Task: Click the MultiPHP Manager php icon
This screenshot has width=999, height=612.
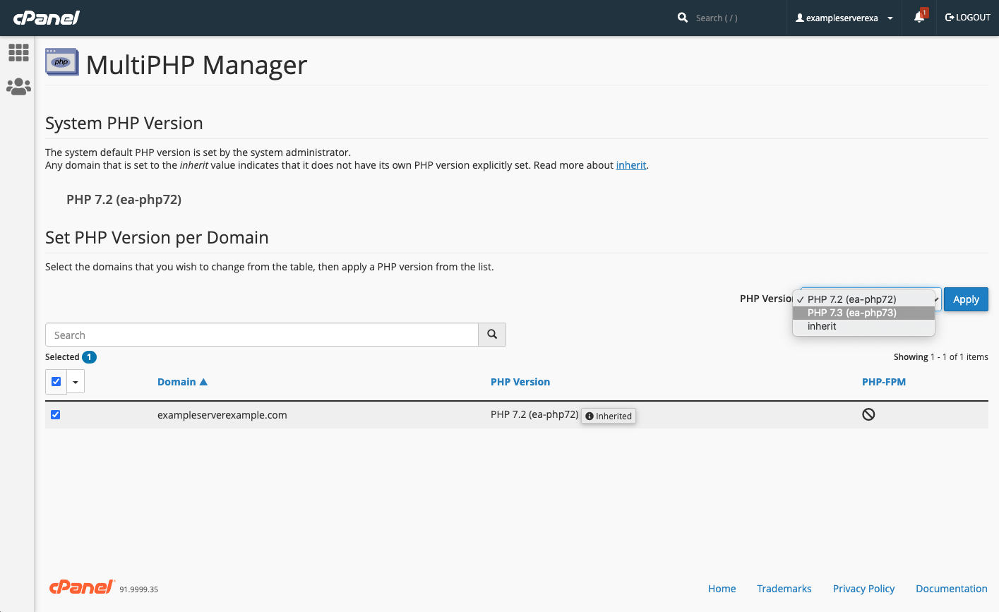Action: click(62, 62)
